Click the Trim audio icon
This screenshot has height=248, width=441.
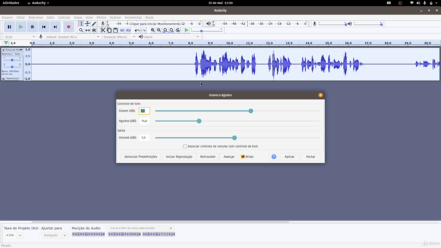[x=122, y=30]
